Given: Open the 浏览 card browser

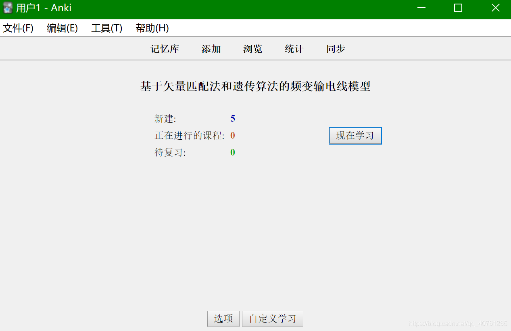Looking at the screenshot, I should click(x=252, y=48).
